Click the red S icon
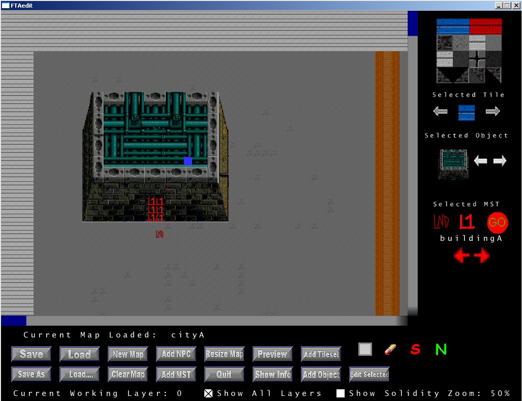This screenshot has height=401, width=522. 415,350
